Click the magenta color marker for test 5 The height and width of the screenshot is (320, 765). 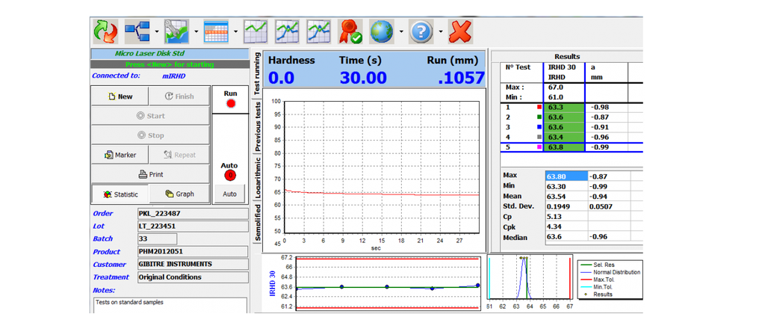coord(539,148)
